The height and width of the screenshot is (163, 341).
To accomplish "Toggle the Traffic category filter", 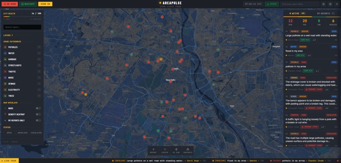I will click(22, 71).
